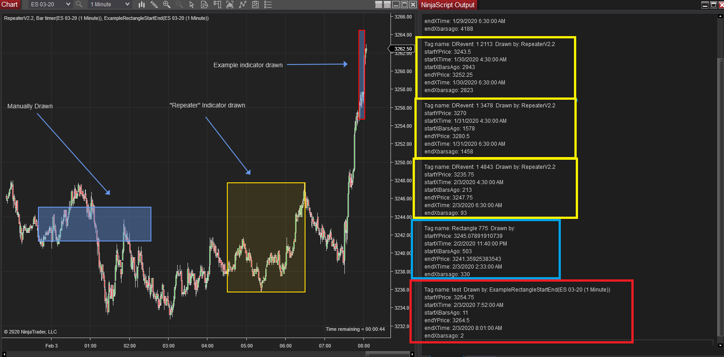Show the data box icon

tap(204, 5)
